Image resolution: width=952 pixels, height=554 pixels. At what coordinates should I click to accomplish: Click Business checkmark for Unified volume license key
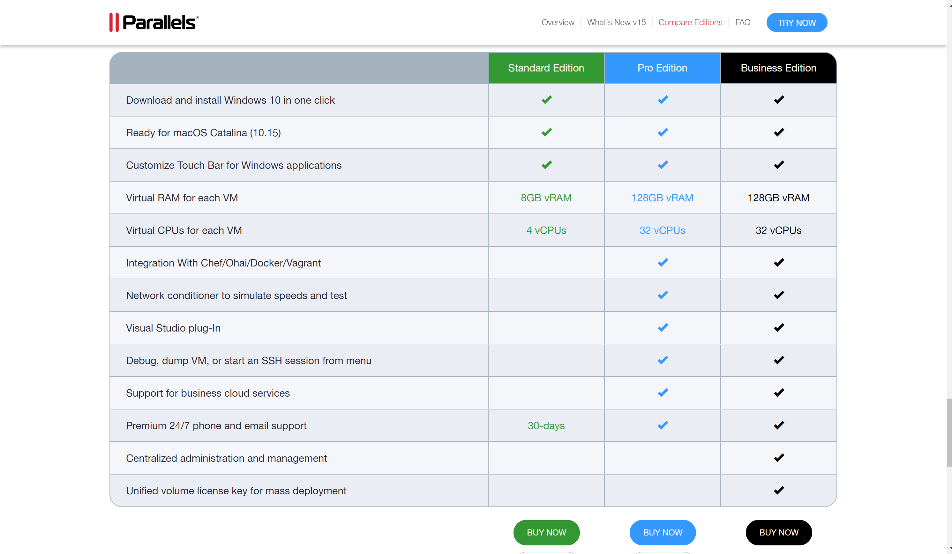pyautogui.click(x=779, y=490)
